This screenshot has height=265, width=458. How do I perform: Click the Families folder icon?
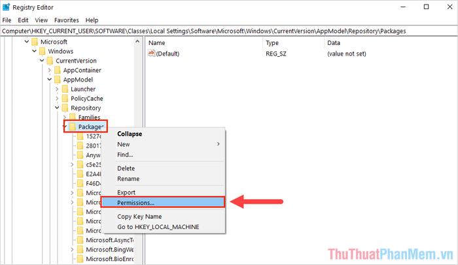click(73, 117)
